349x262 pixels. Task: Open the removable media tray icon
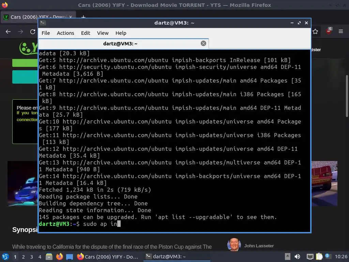[288, 257]
